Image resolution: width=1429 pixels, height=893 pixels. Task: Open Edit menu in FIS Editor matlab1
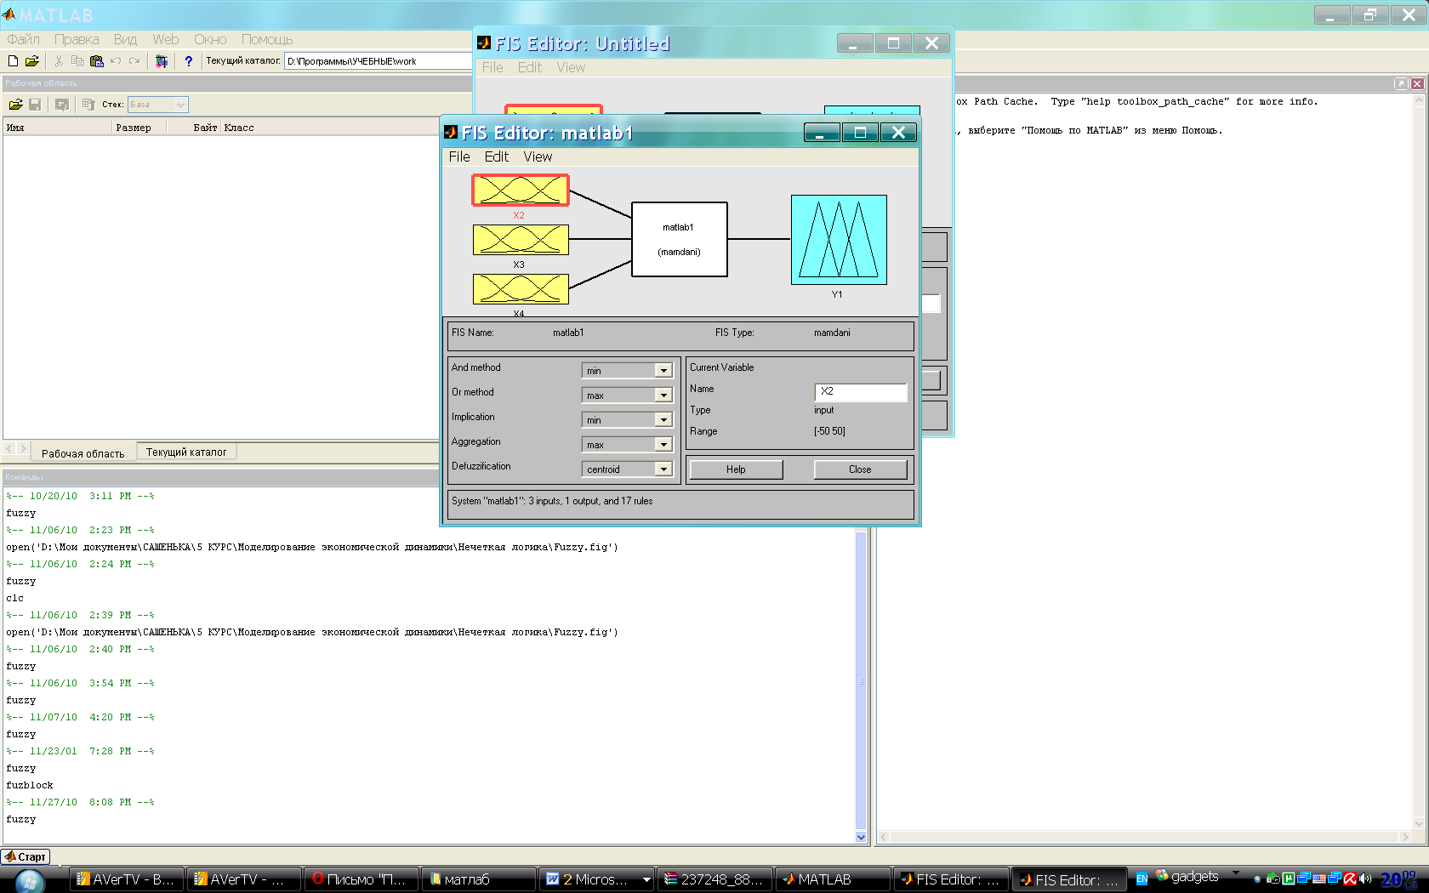tap(497, 156)
